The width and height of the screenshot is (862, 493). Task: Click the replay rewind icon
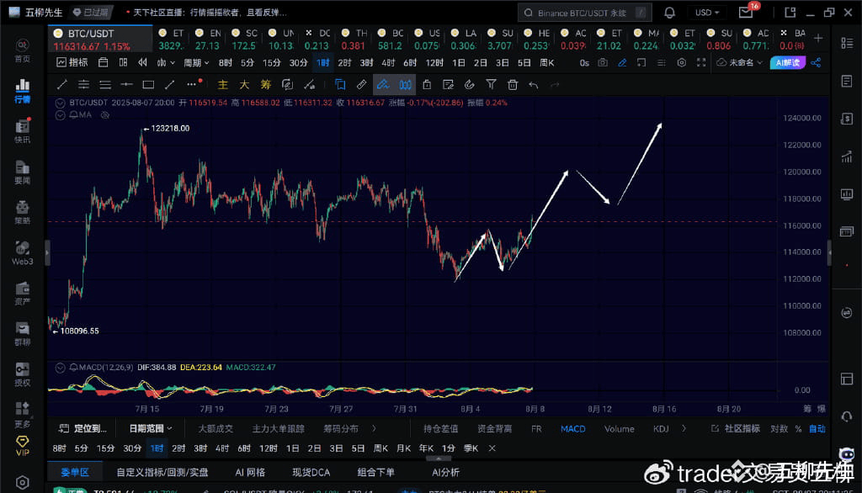point(142,62)
